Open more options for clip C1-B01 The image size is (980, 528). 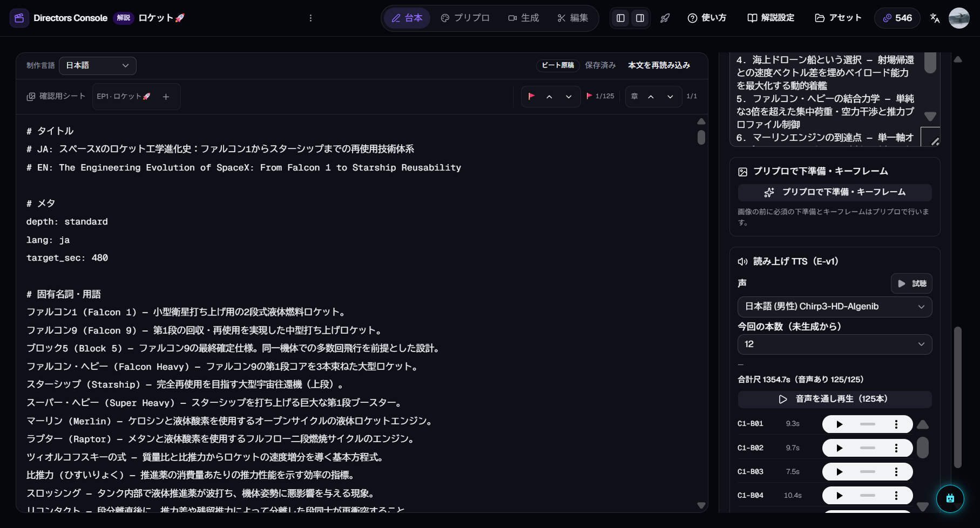pyautogui.click(x=896, y=424)
